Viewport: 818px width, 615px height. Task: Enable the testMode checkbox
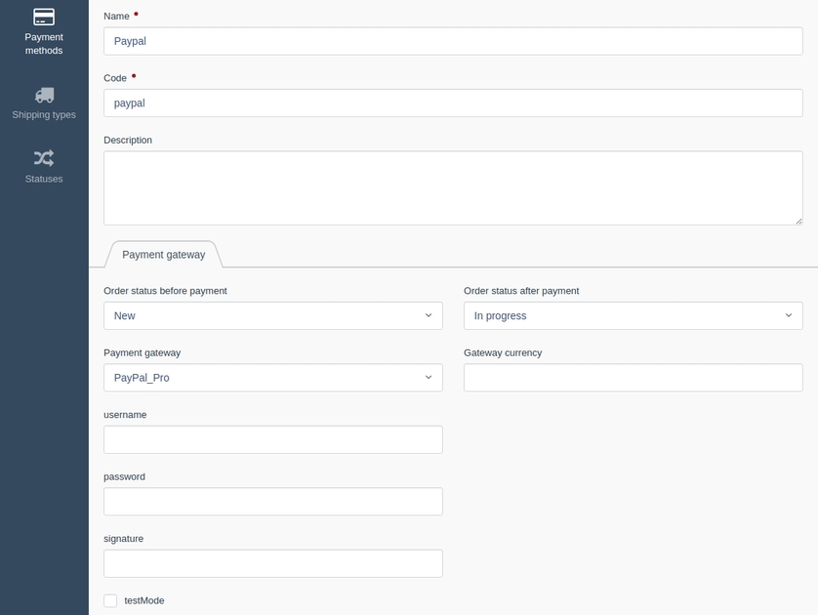(110, 600)
